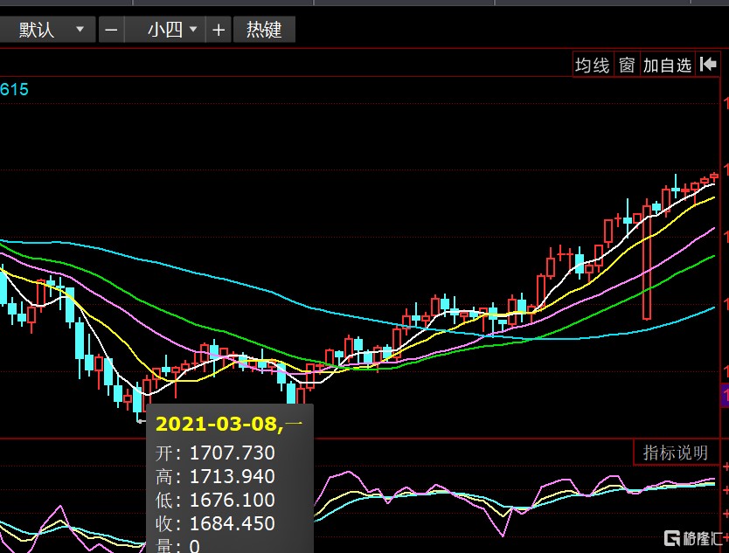Click the plus font-size increase button
Image resolution: width=729 pixels, height=553 pixels.
coord(219,30)
